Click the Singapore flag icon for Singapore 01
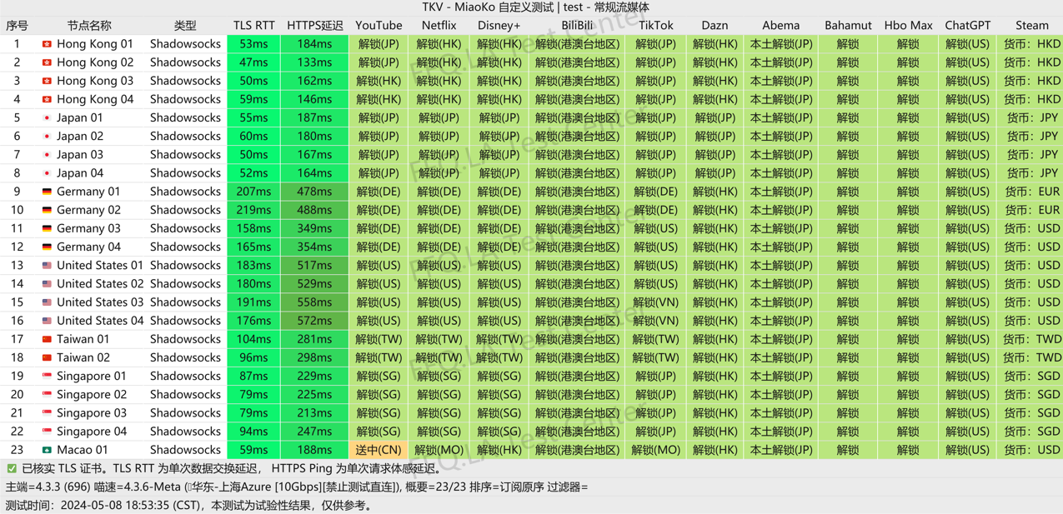 pos(47,377)
